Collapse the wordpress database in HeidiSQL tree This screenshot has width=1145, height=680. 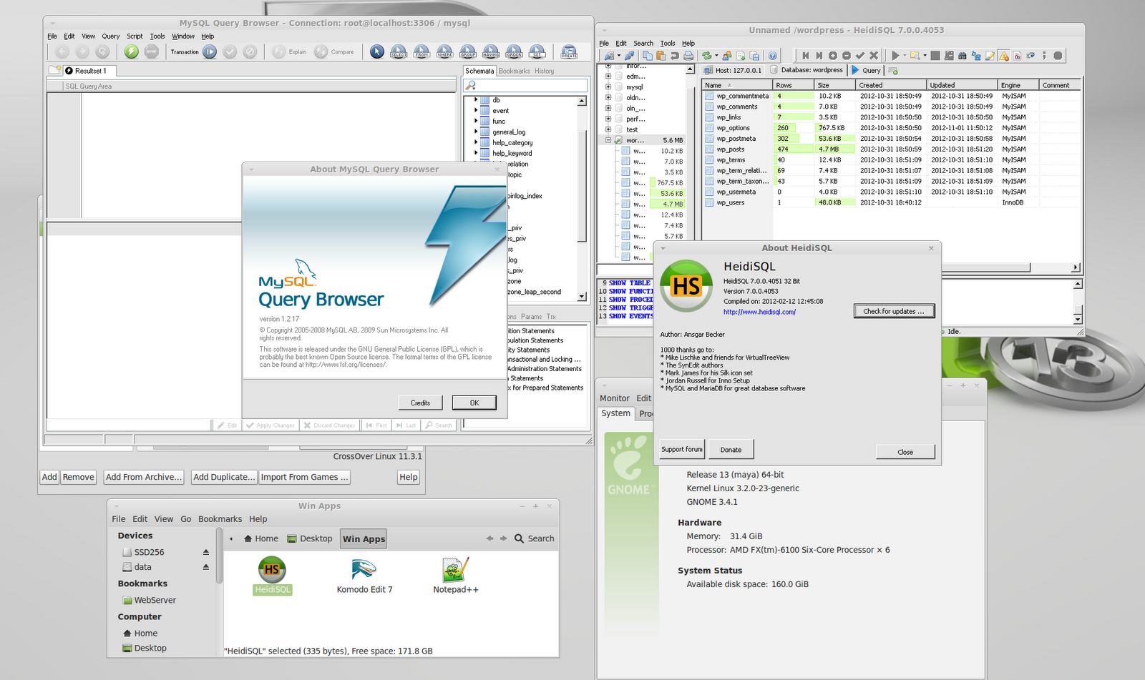coord(608,140)
